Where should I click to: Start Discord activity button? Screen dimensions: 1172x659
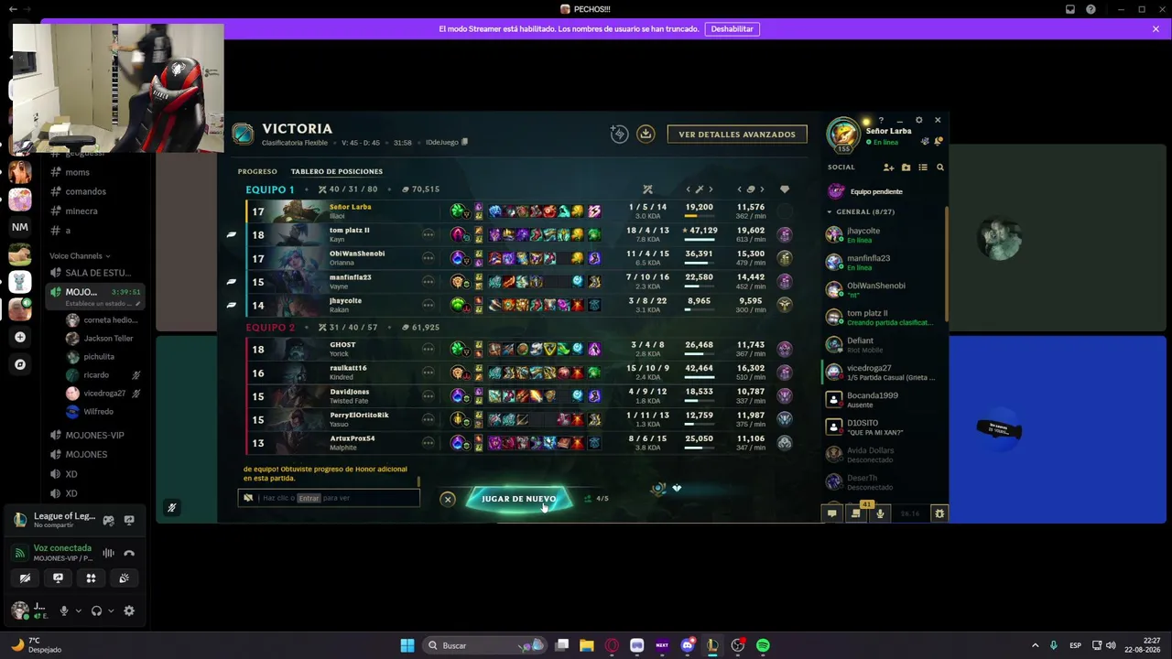click(91, 578)
